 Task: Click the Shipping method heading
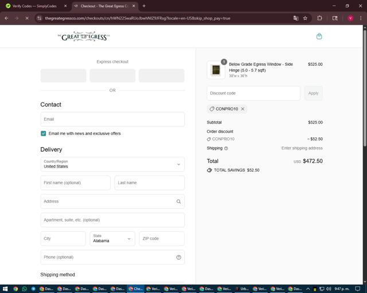(57, 275)
